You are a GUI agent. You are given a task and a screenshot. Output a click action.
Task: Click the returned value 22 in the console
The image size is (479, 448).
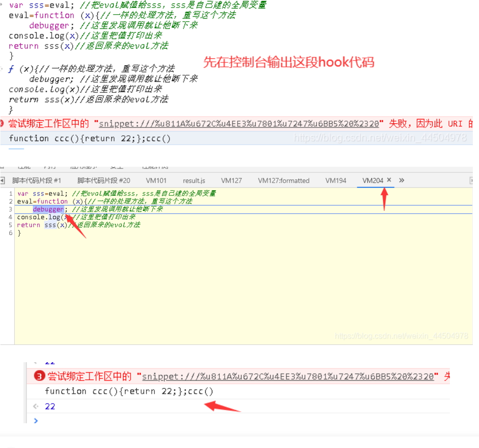pyautogui.click(x=50, y=406)
